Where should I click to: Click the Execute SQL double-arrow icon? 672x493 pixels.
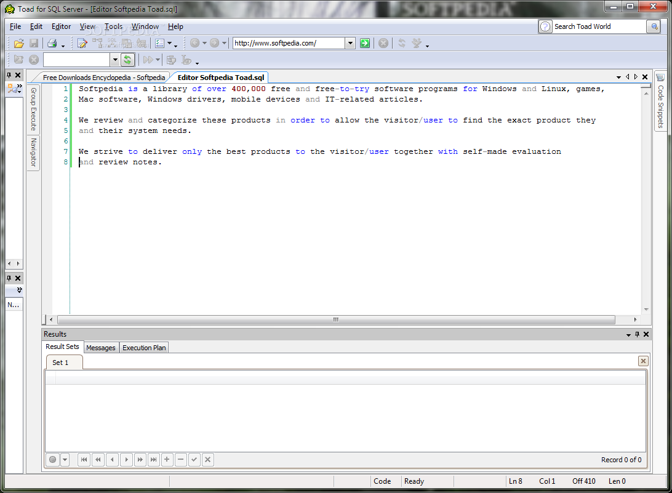click(148, 60)
